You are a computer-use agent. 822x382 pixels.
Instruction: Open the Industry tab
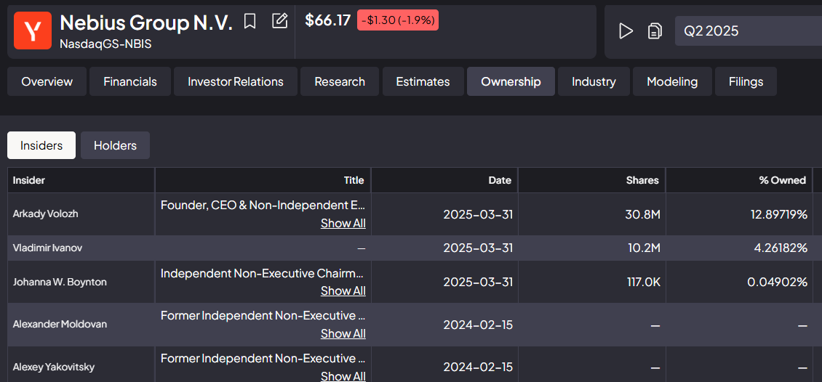[x=594, y=81]
